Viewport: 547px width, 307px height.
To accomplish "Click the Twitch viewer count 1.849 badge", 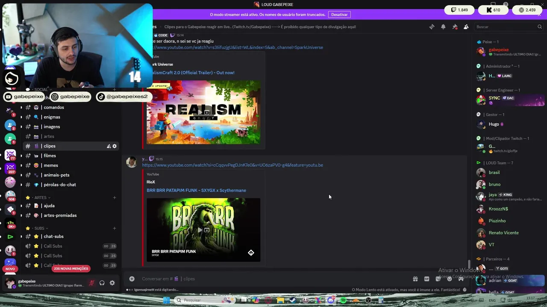I will 459,10.
